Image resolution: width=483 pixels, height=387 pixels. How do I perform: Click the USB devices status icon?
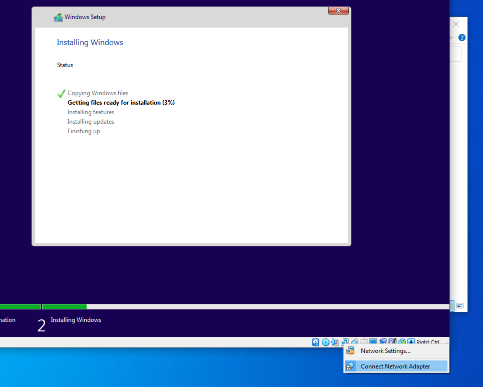[x=354, y=342]
